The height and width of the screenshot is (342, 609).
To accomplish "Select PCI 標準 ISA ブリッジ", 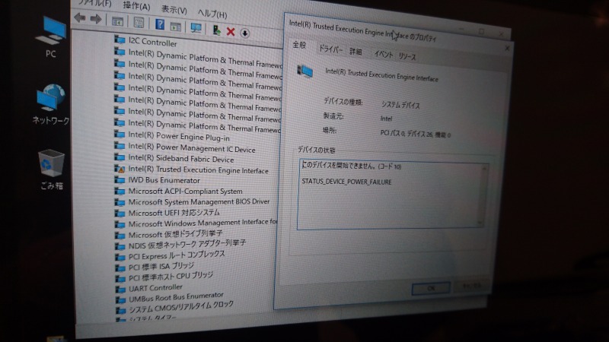I will (161, 267).
